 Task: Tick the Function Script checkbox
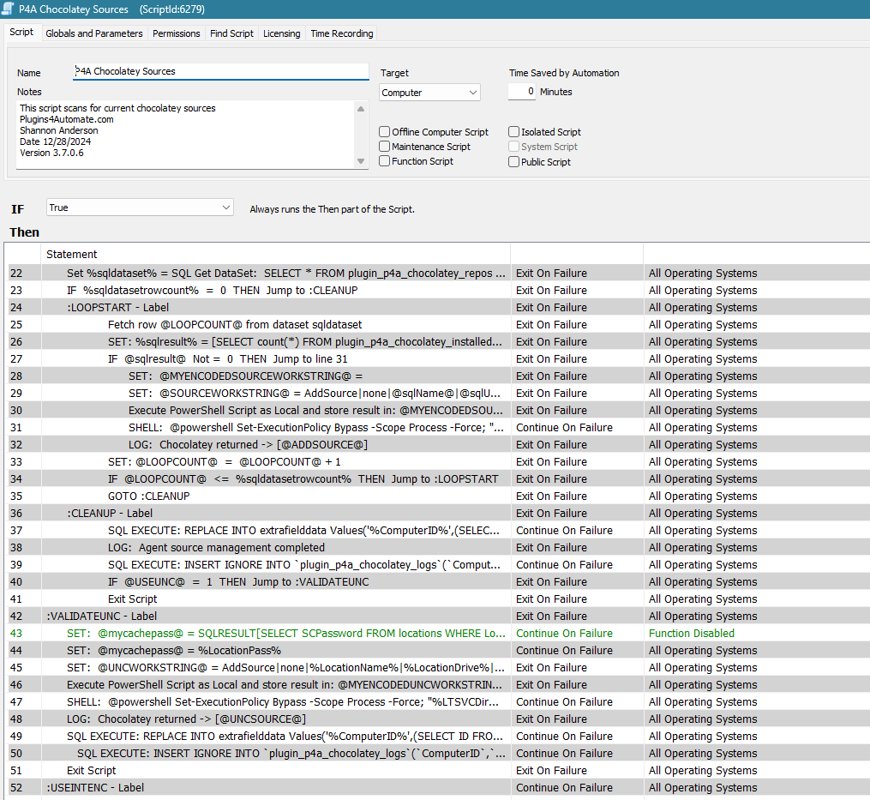pos(385,161)
